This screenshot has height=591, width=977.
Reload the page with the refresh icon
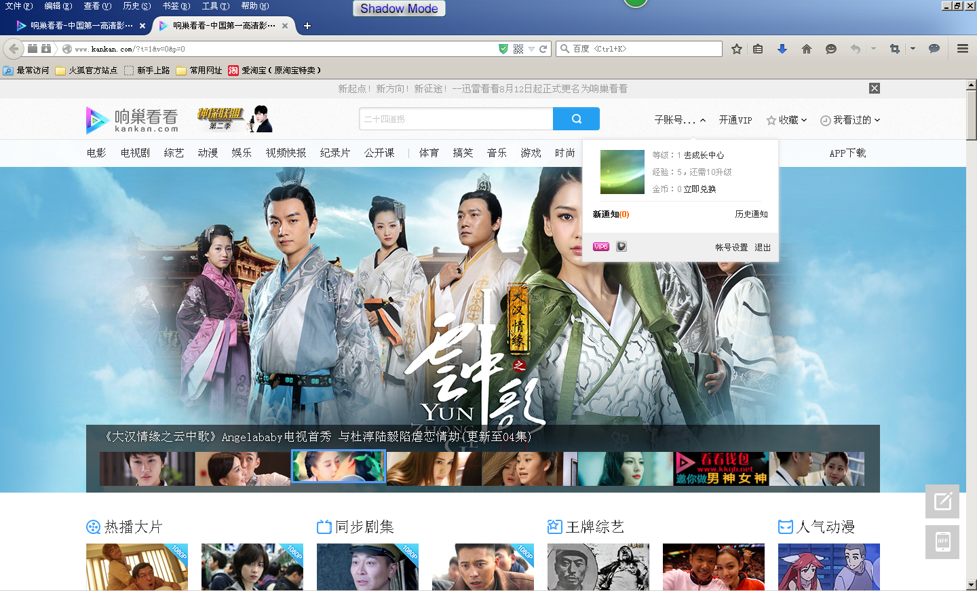click(543, 49)
